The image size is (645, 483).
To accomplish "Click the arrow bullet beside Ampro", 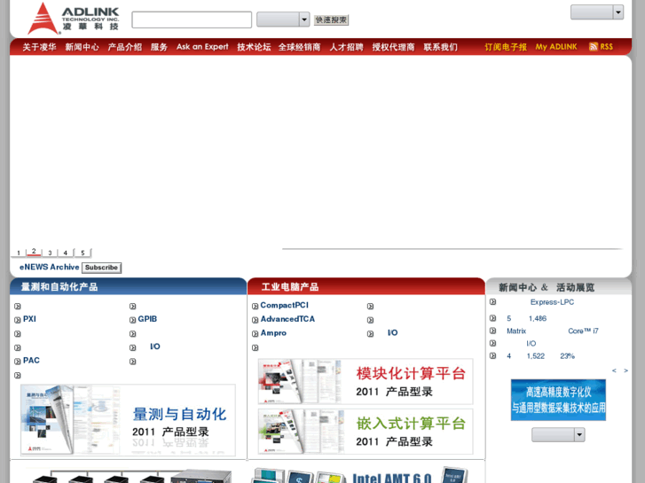I will 255,334.
